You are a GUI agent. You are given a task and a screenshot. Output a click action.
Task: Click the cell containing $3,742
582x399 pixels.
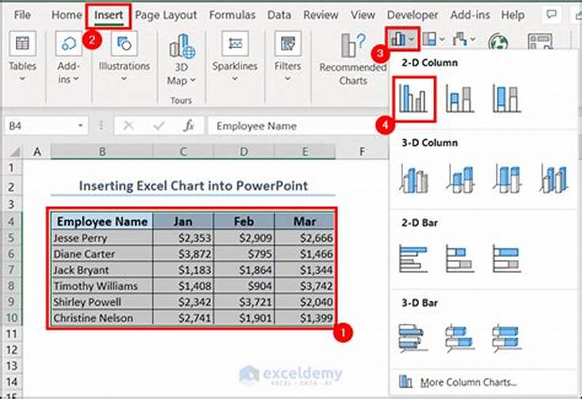tap(305, 285)
